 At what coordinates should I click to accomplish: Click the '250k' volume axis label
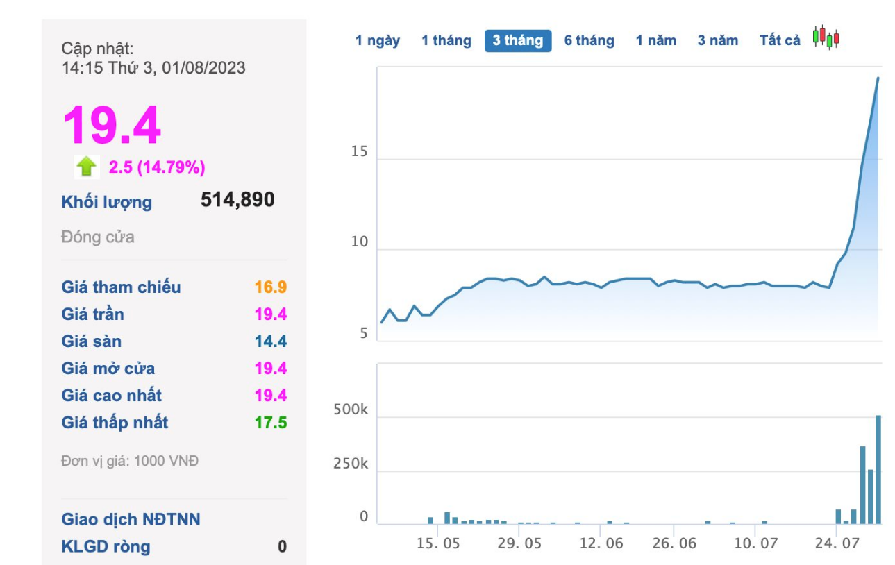point(351,464)
